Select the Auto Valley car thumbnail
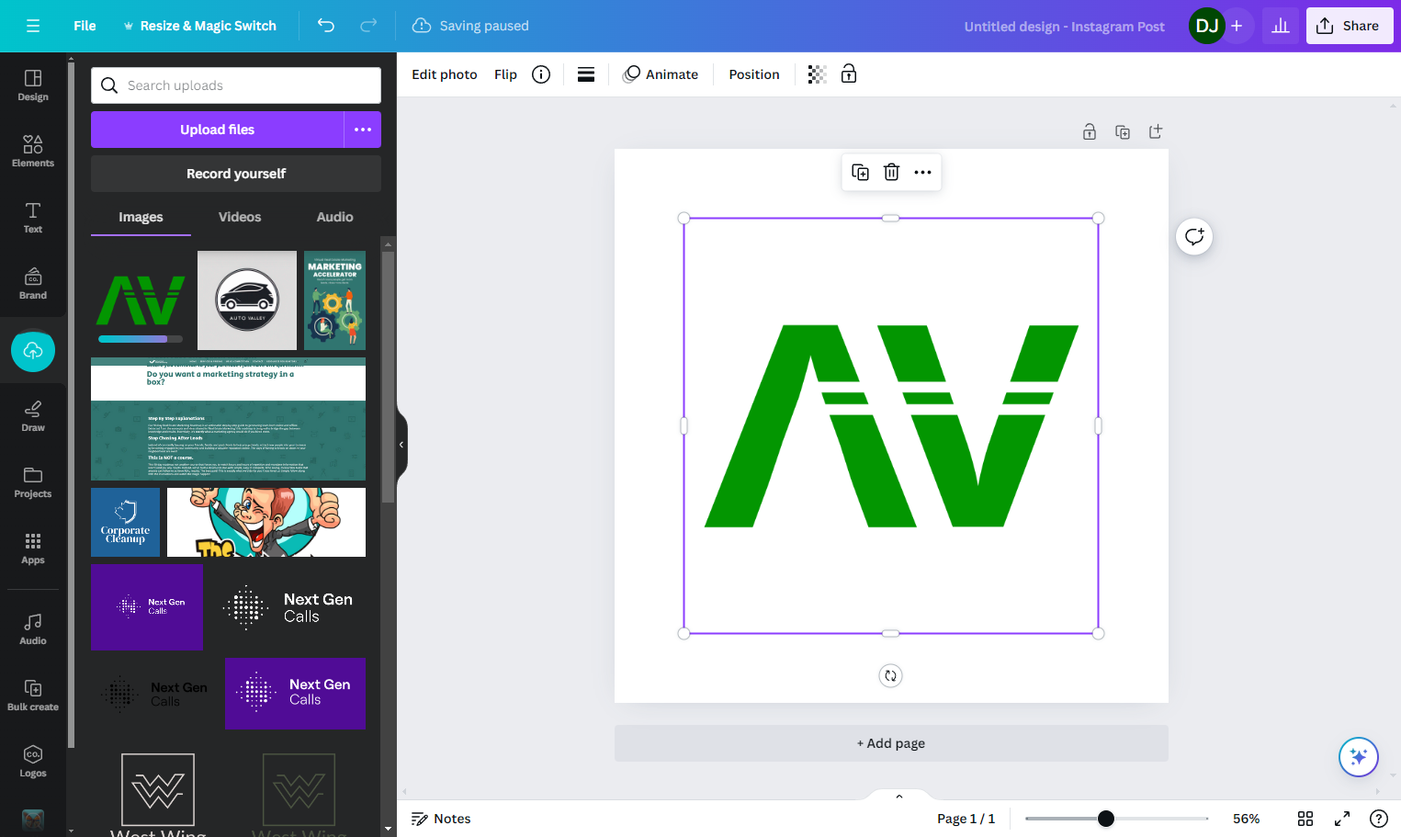Viewport: 1401px width, 837px height. 247,300
